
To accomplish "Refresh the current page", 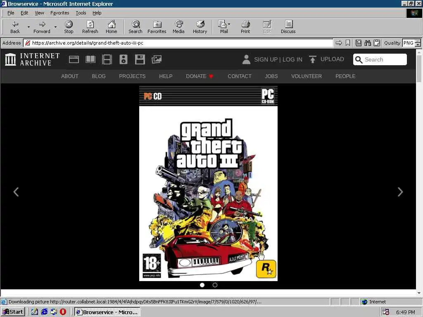I will click(90, 27).
